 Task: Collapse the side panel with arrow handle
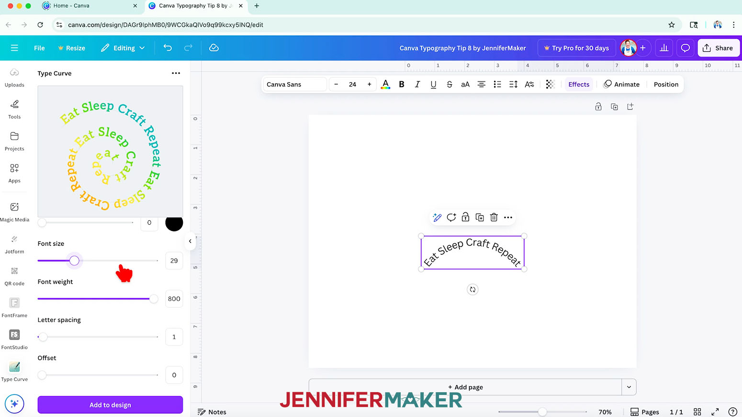point(190,241)
